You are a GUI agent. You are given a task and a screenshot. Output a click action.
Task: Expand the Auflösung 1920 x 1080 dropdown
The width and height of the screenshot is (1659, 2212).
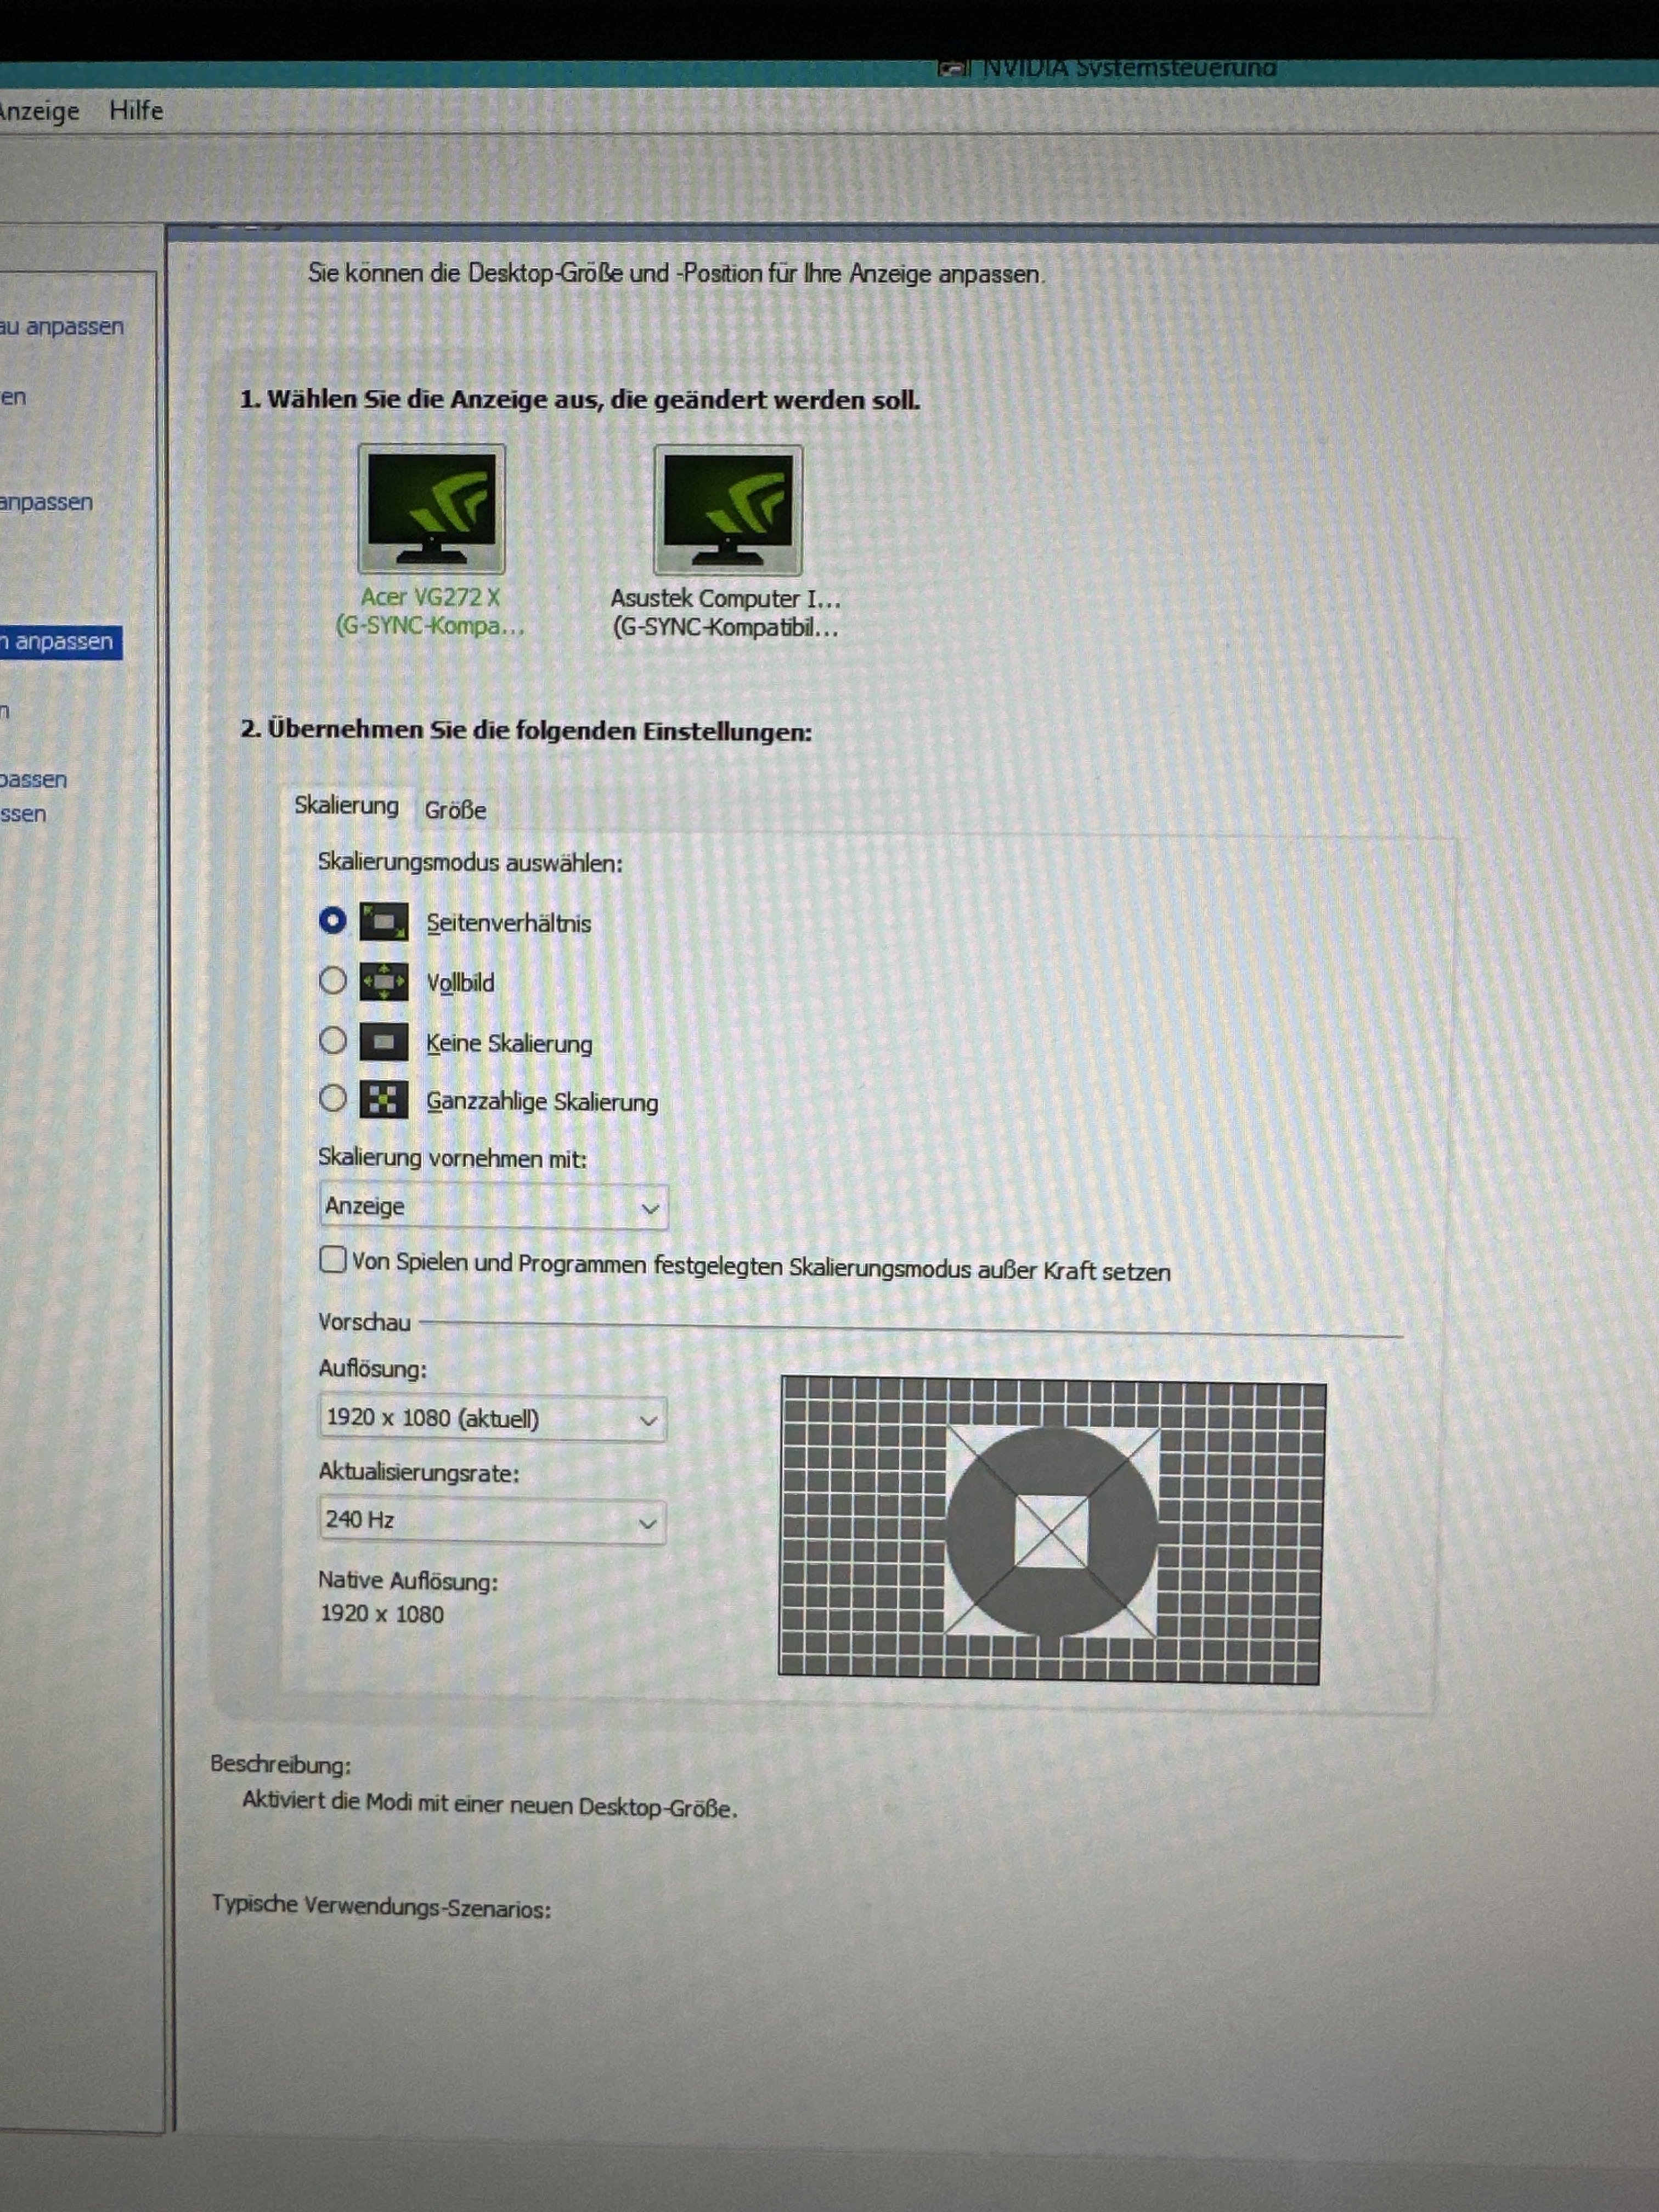(x=492, y=1419)
